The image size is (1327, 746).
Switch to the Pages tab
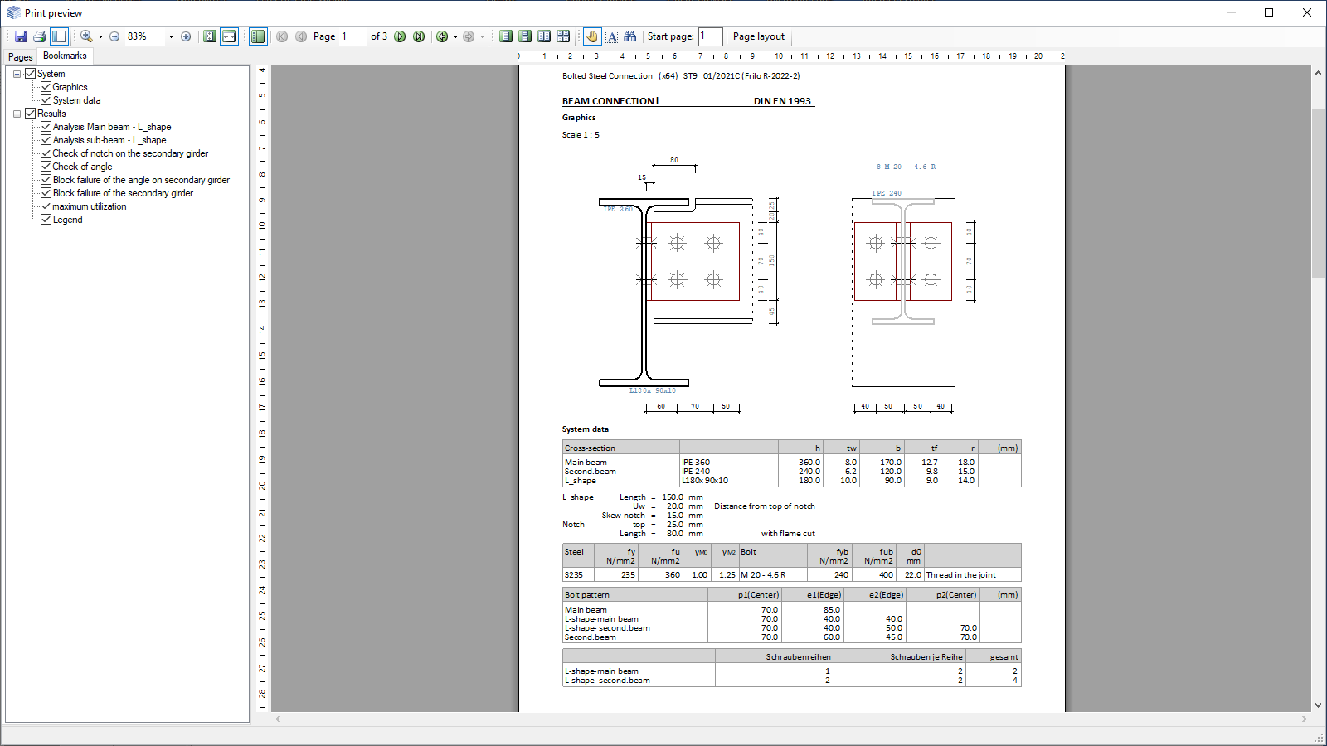tap(21, 57)
